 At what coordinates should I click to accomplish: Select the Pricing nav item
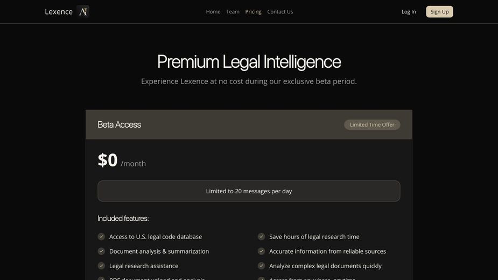coord(253,12)
